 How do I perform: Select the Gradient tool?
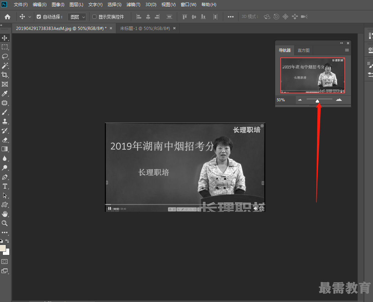(5, 149)
